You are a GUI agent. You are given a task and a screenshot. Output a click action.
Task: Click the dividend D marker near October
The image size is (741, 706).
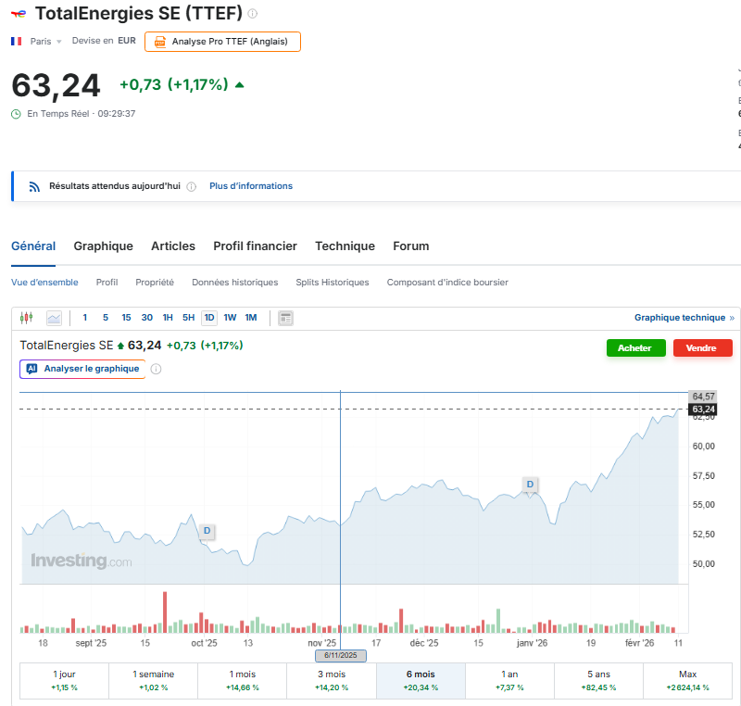tap(207, 531)
